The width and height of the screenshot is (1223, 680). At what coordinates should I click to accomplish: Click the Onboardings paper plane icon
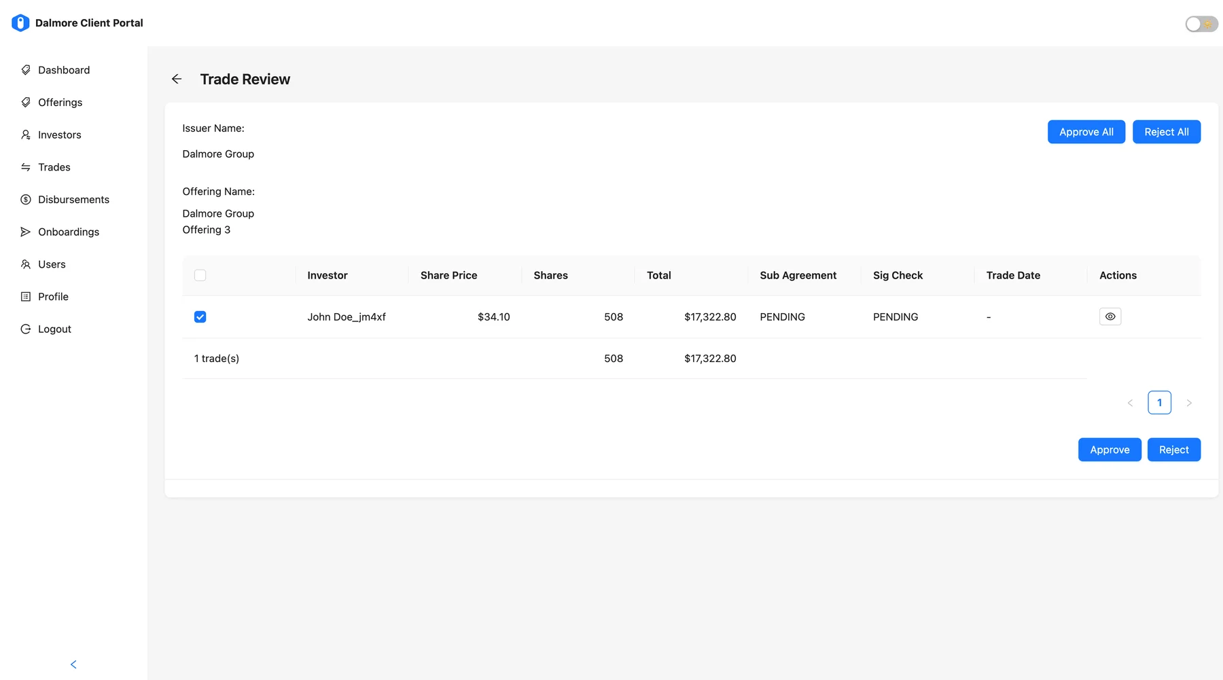[x=26, y=232]
